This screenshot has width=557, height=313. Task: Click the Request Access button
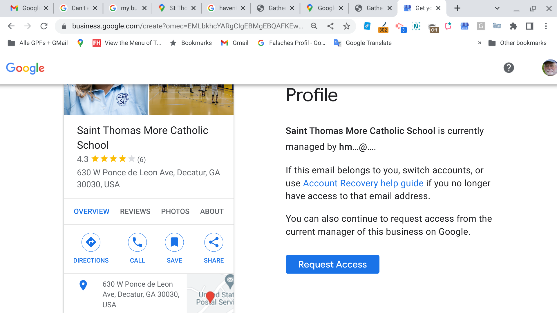click(332, 264)
